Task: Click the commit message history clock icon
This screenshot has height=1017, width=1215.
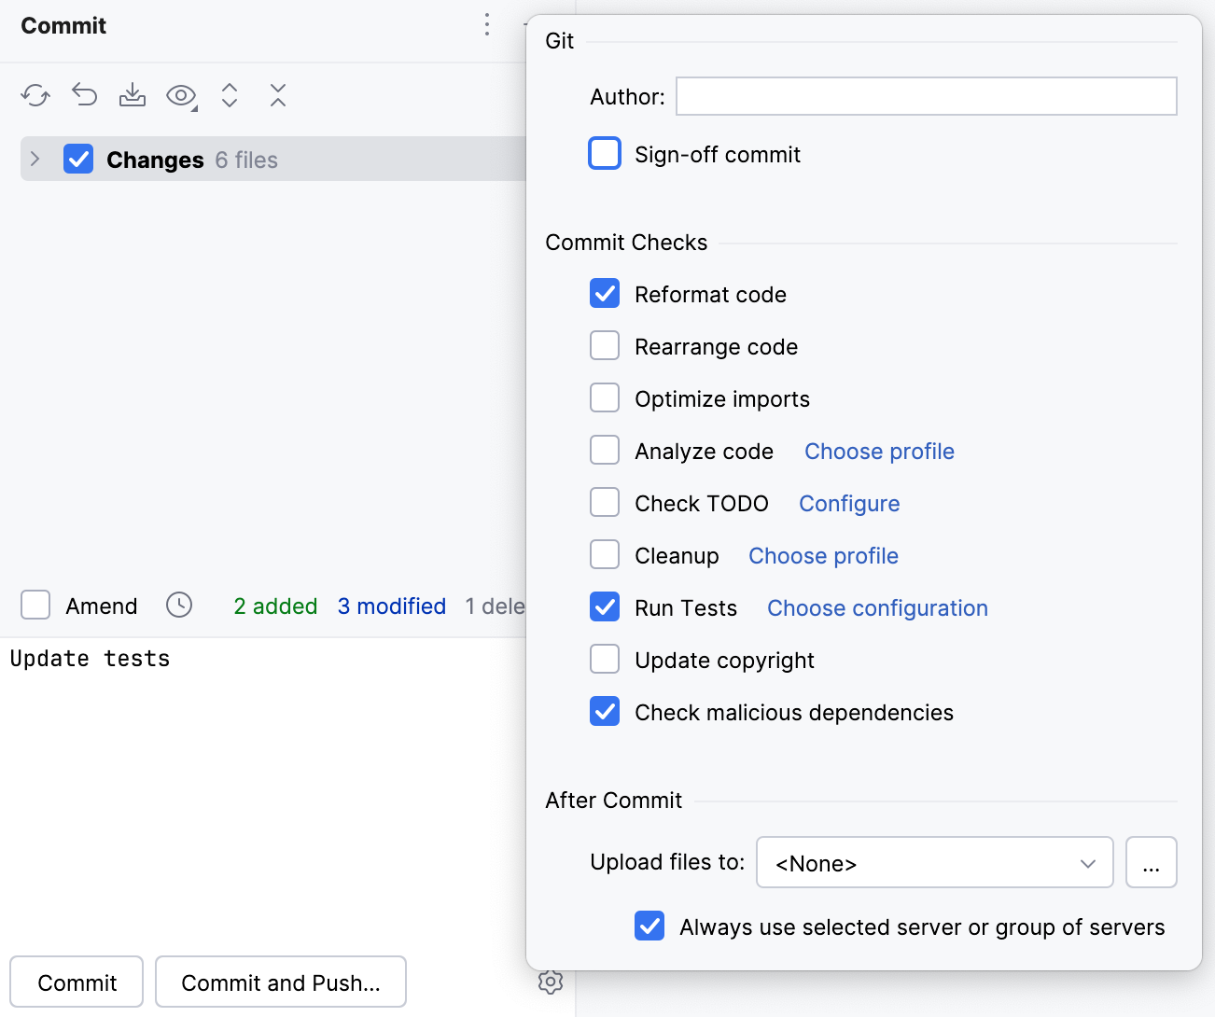Action: (x=179, y=606)
